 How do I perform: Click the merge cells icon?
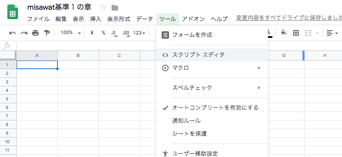[308, 33]
